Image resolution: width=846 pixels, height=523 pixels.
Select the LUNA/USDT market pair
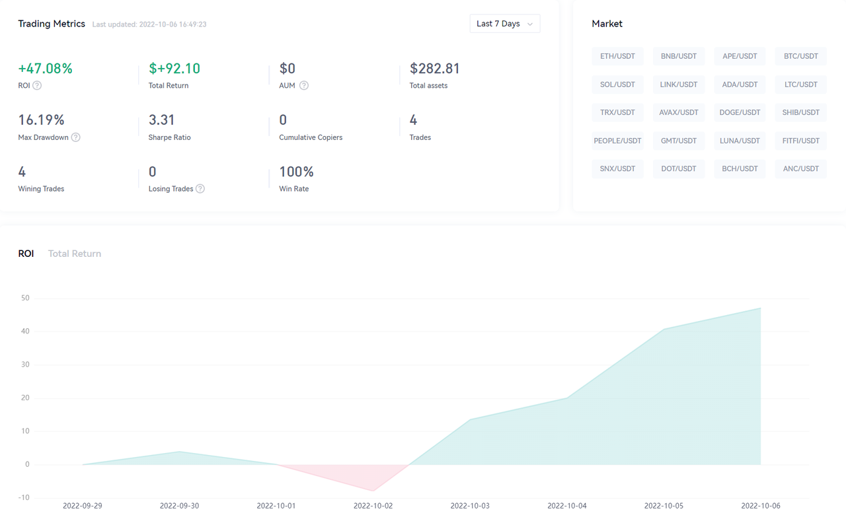[x=740, y=141]
